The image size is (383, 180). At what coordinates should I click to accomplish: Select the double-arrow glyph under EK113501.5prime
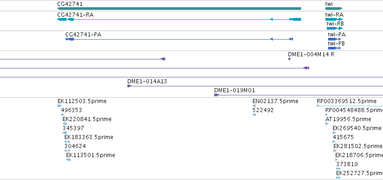[x=68, y=160]
